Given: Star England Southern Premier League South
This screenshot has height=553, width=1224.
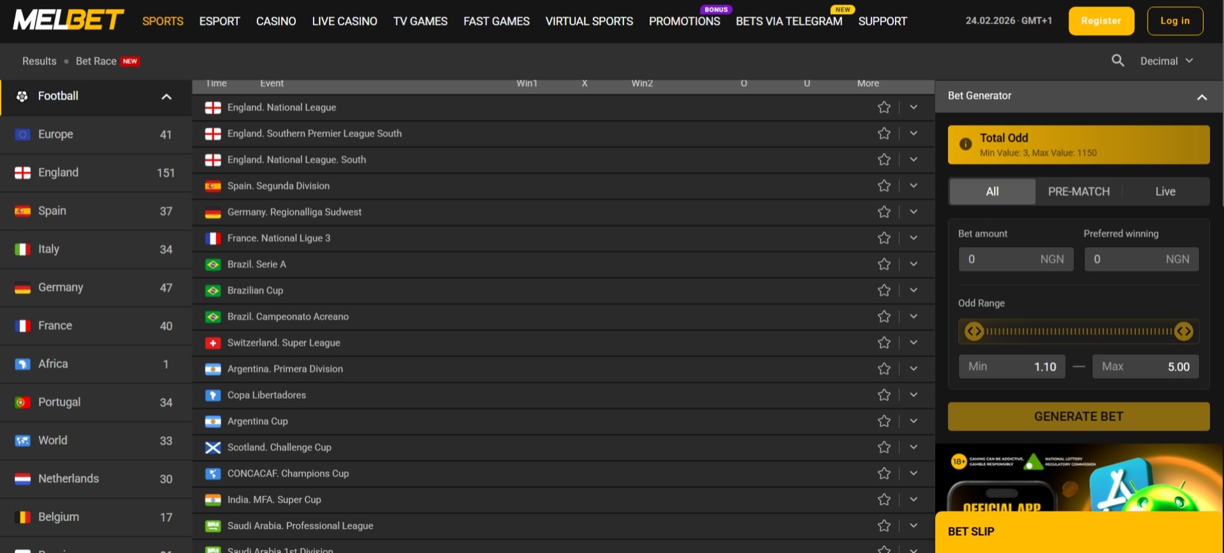Looking at the screenshot, I should (884, 133).
